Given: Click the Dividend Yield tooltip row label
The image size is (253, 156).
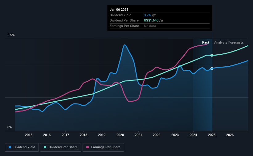Looking at the screenshot, I should coord(120,15).
